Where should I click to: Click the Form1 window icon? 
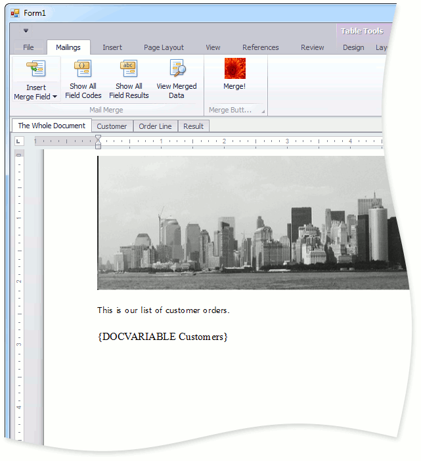(x=15, y=13)
